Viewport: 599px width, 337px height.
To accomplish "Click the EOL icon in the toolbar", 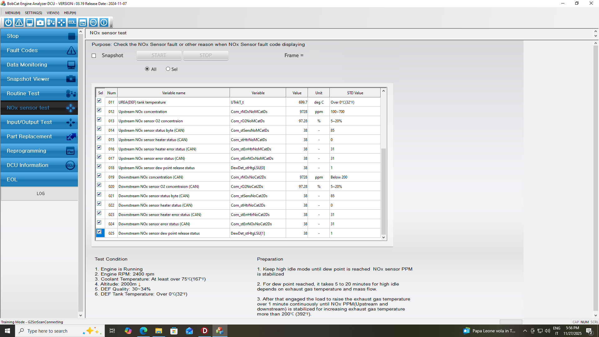I will (72, 22).
